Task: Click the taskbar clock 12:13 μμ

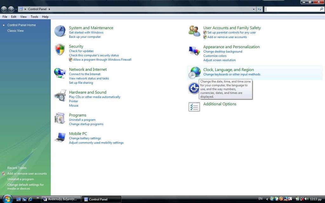Action: pos(316,199)
